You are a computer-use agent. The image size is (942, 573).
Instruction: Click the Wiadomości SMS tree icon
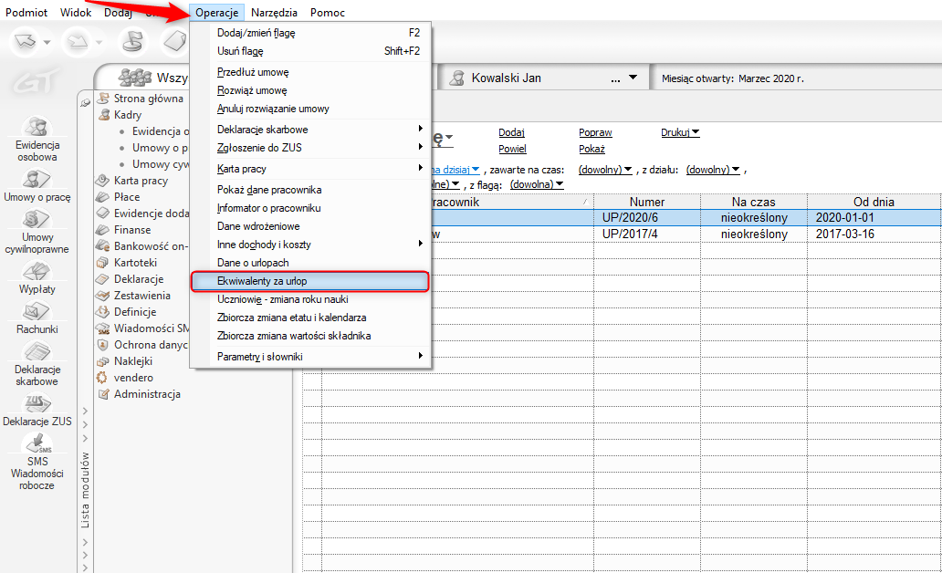tap(103, 328)
